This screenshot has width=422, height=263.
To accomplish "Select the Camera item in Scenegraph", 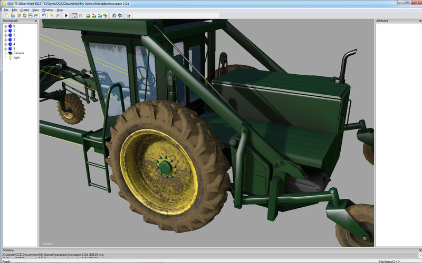I will (x=18, y=53).
